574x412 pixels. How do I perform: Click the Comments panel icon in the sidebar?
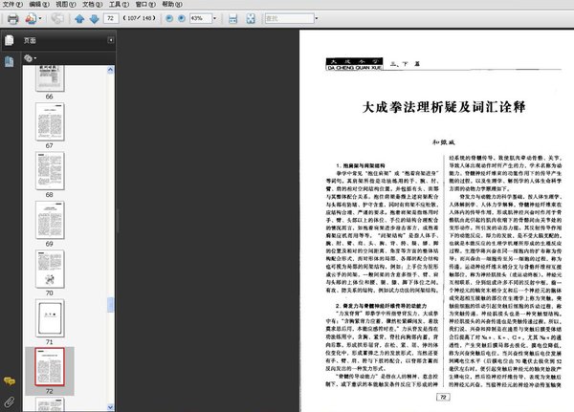[x=10, y=381]
